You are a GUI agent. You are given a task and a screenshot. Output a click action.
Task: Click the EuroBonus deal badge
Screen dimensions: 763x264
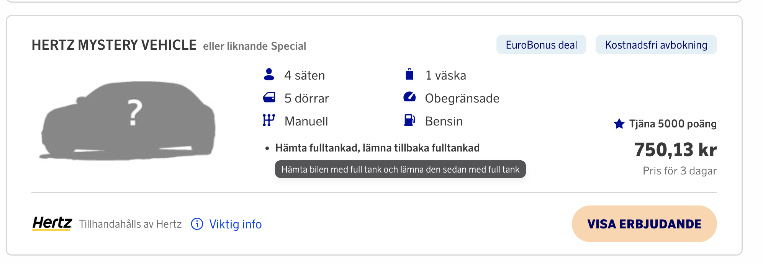tap(541, 45)
